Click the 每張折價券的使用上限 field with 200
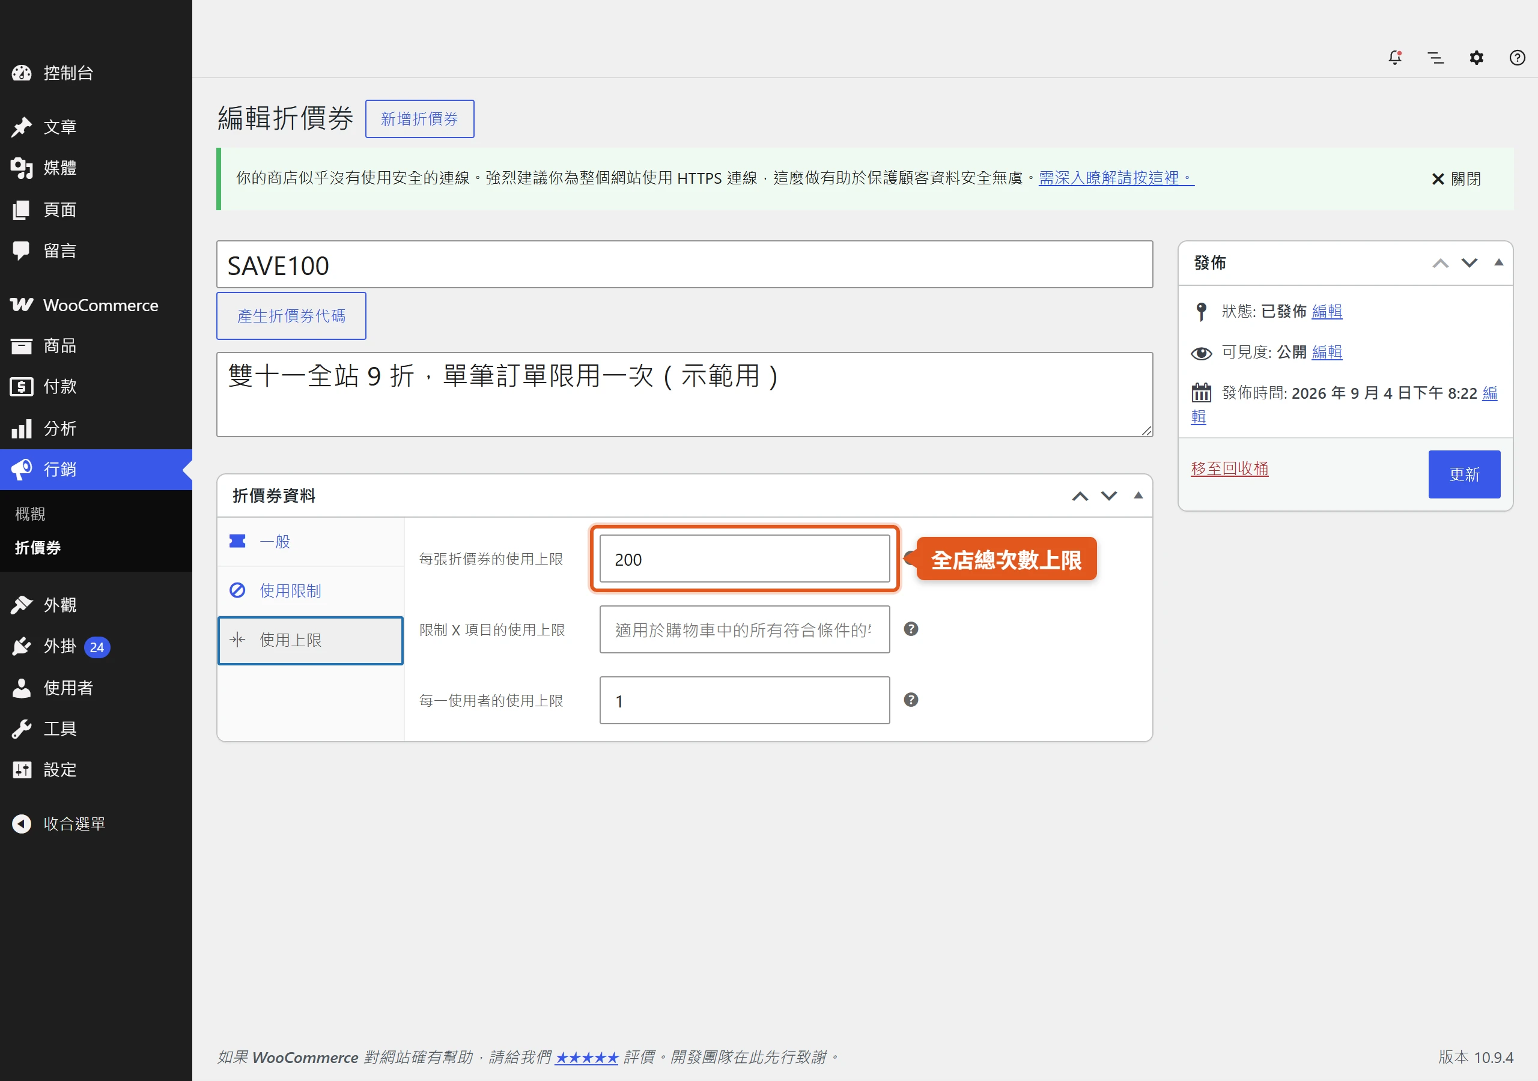This screenshot has height=1081, width=1538. 744,559
